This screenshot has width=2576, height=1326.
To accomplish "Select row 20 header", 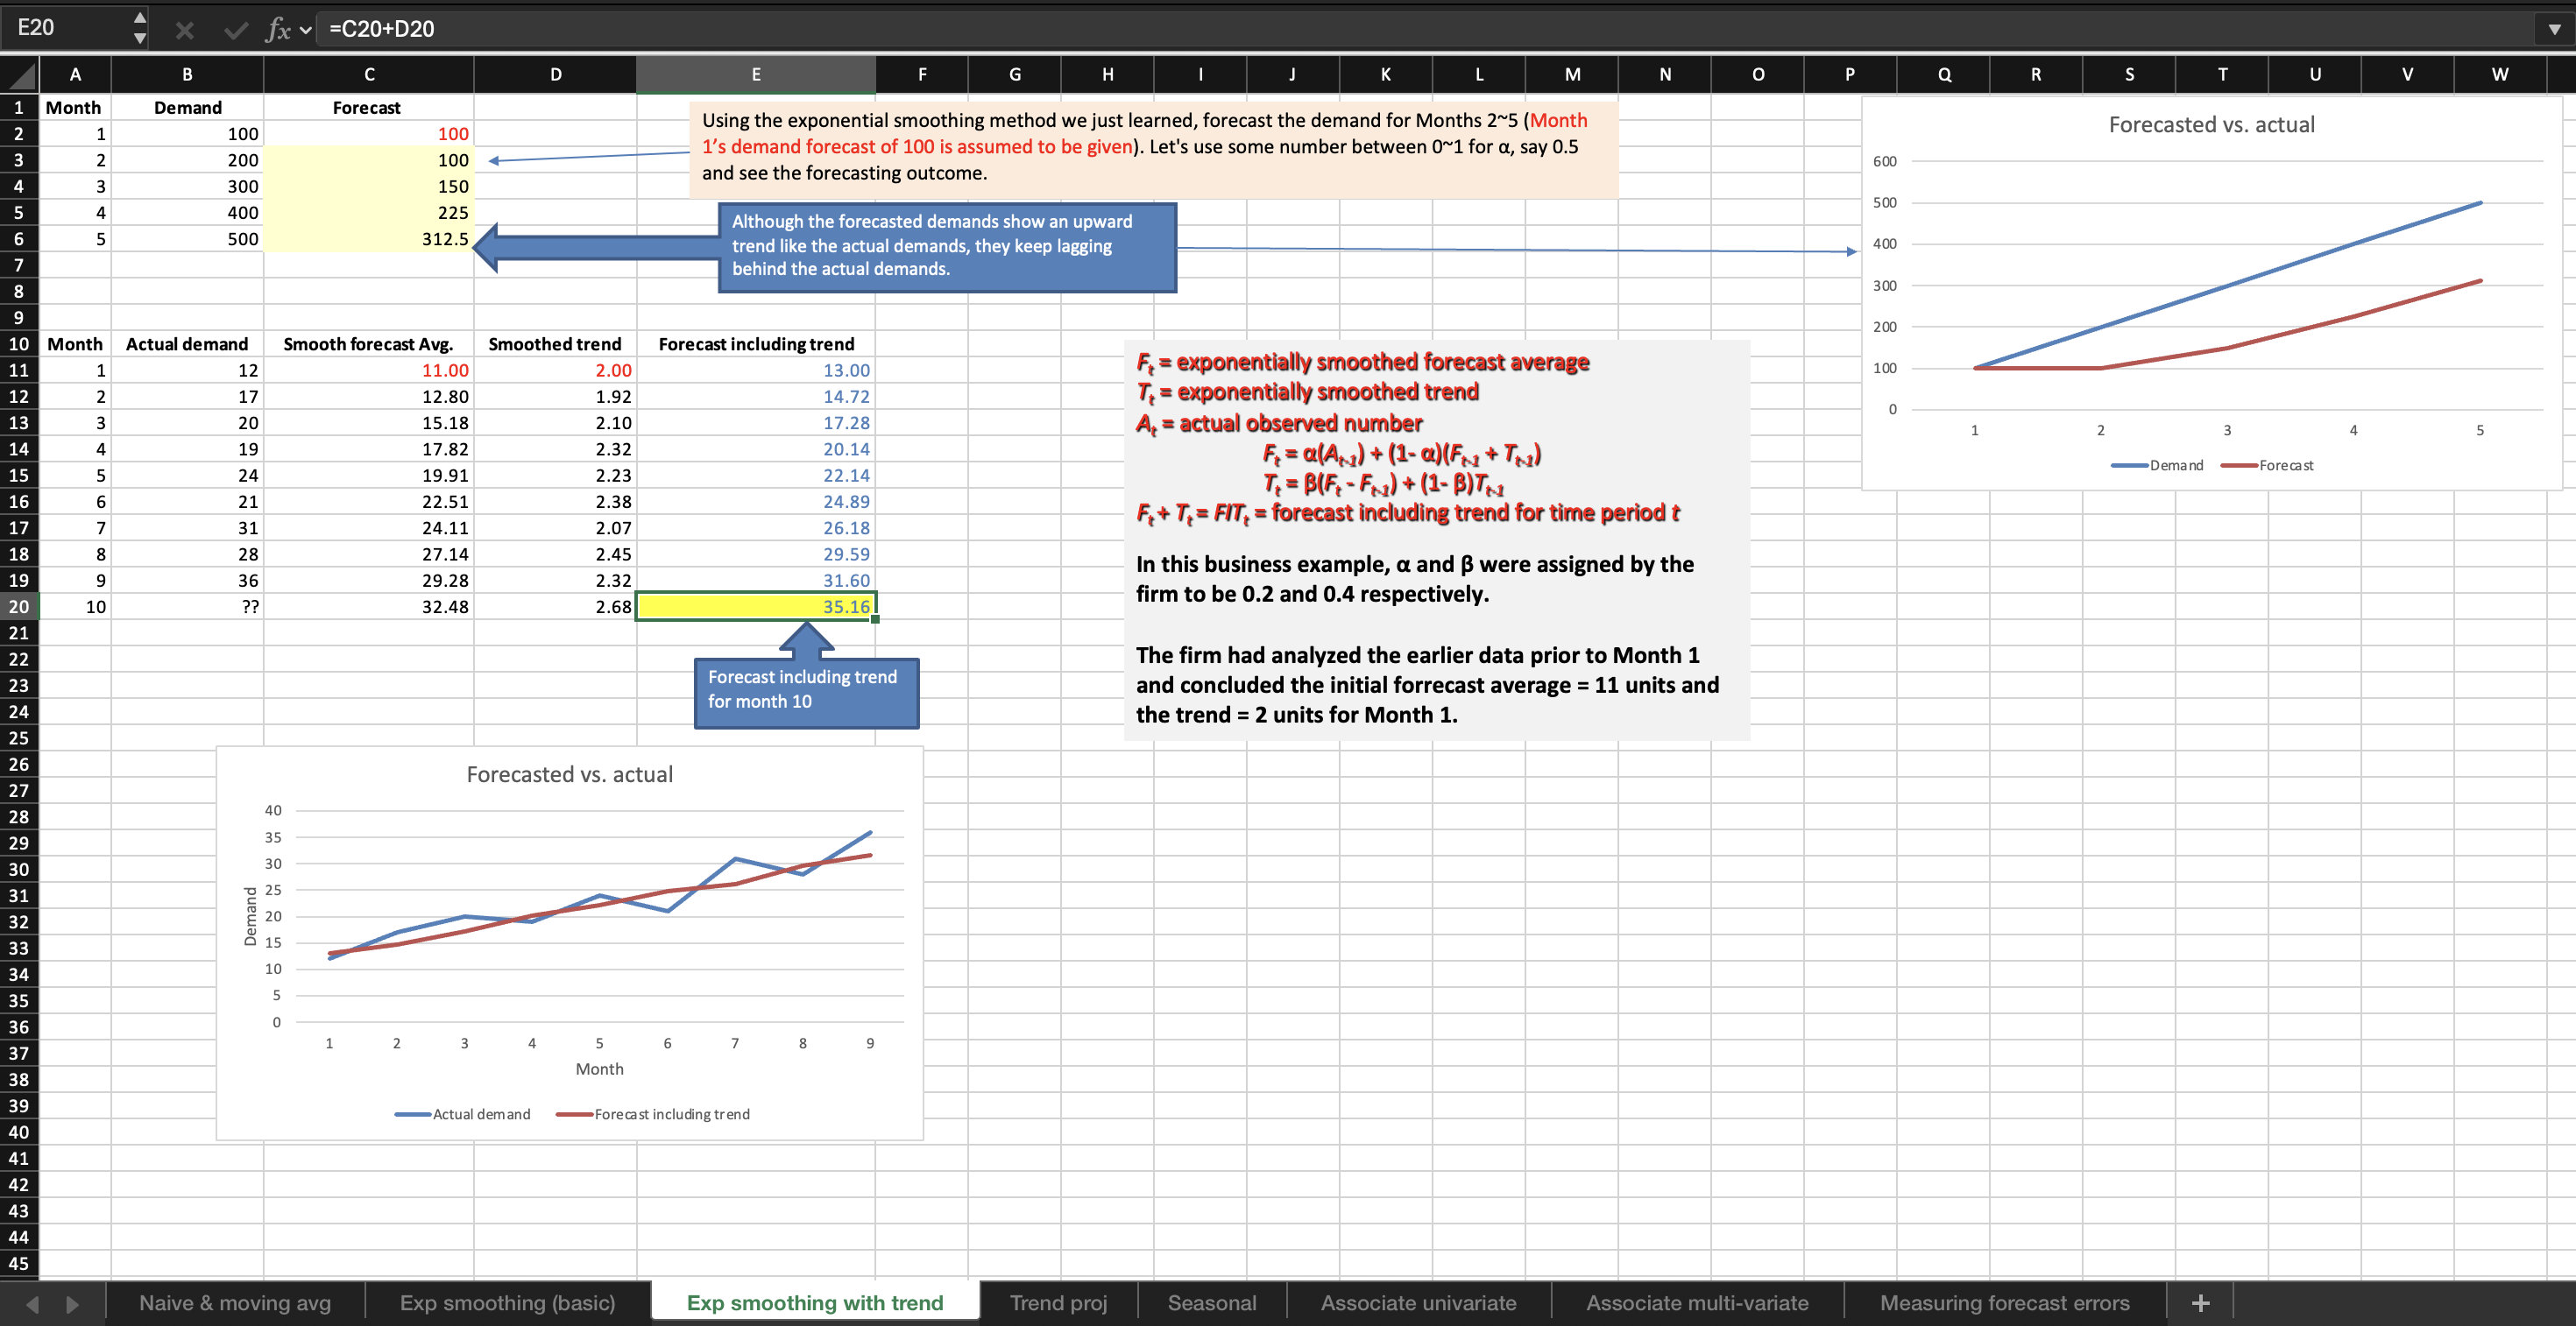I will 19,607.
